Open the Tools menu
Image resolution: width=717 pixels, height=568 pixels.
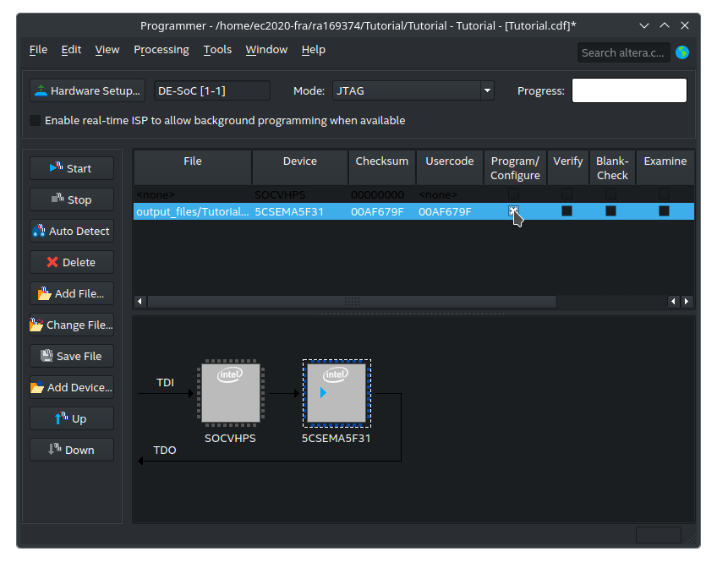point(217,50)
